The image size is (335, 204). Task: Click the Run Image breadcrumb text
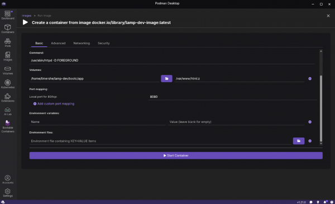[44, 16]
